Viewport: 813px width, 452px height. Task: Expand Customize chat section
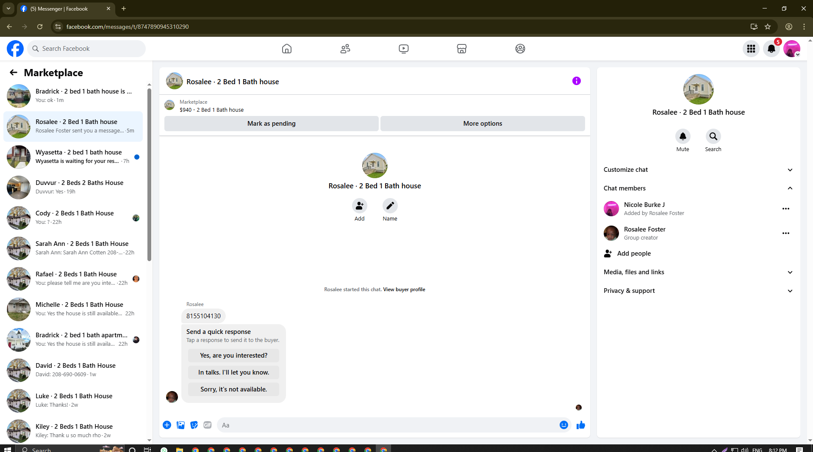point(698,170)
